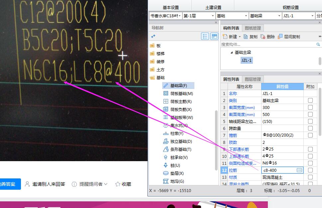
Task: Click 复制 copy component icon
Action: click(x=246, y=37)
